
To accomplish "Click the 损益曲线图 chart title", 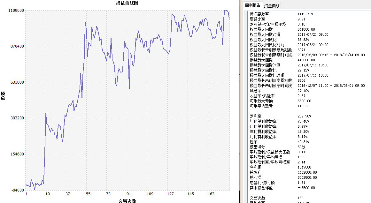I will click(127, 3).
